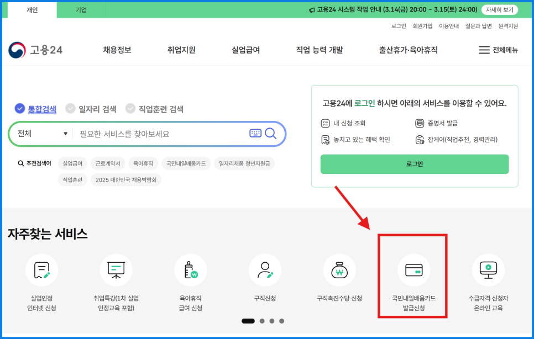
Task: Select the 통합검색 search mode
Action: point(35,109)
